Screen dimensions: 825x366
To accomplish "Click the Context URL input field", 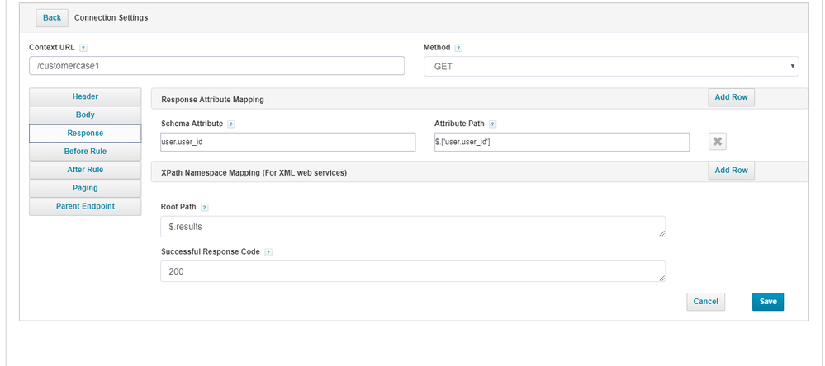I will click(216, 66).
